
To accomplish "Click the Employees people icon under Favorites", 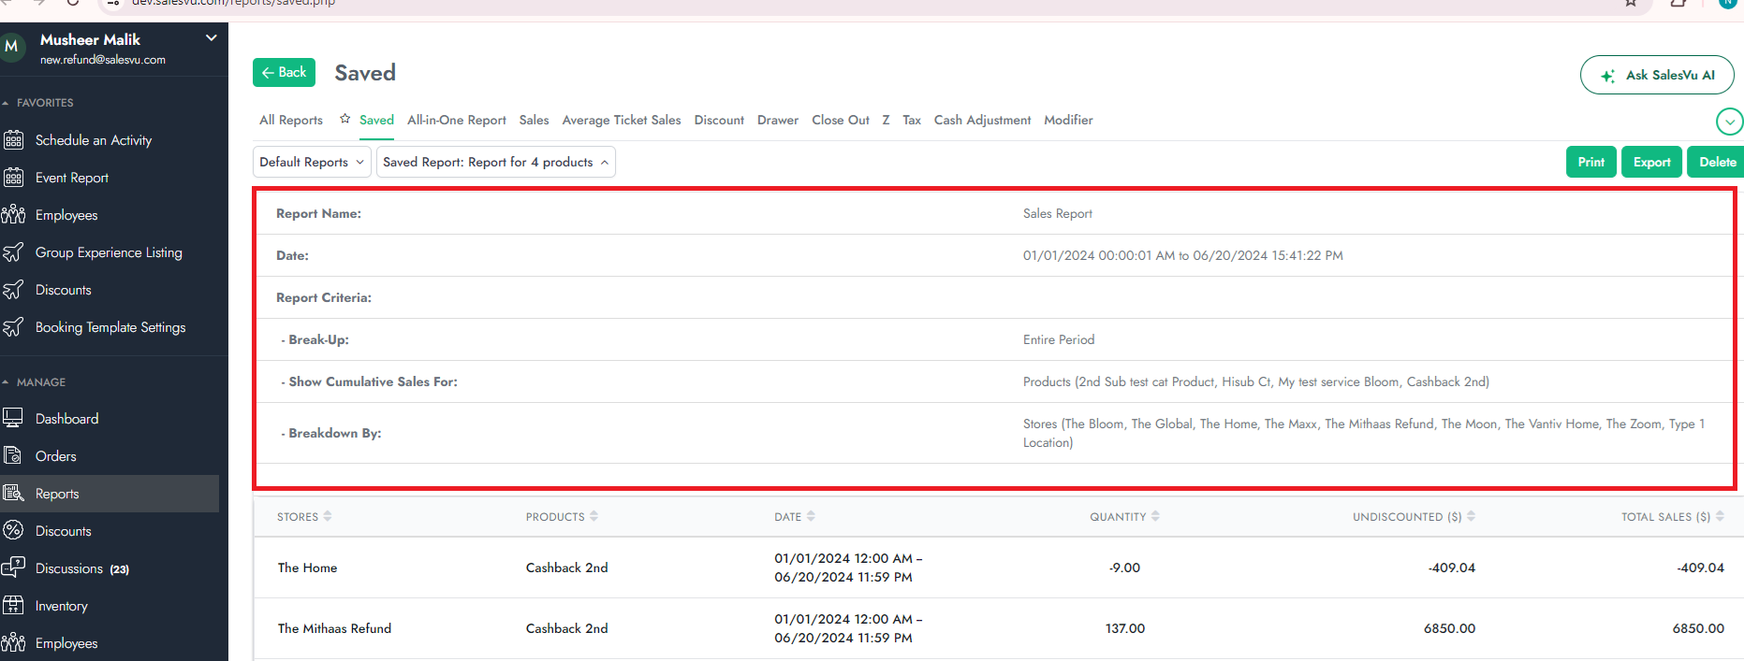I will point(13,215).
